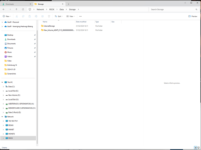201x150 pixels.
Task: Open the View dropdown menu
Action: click(71, 16)
